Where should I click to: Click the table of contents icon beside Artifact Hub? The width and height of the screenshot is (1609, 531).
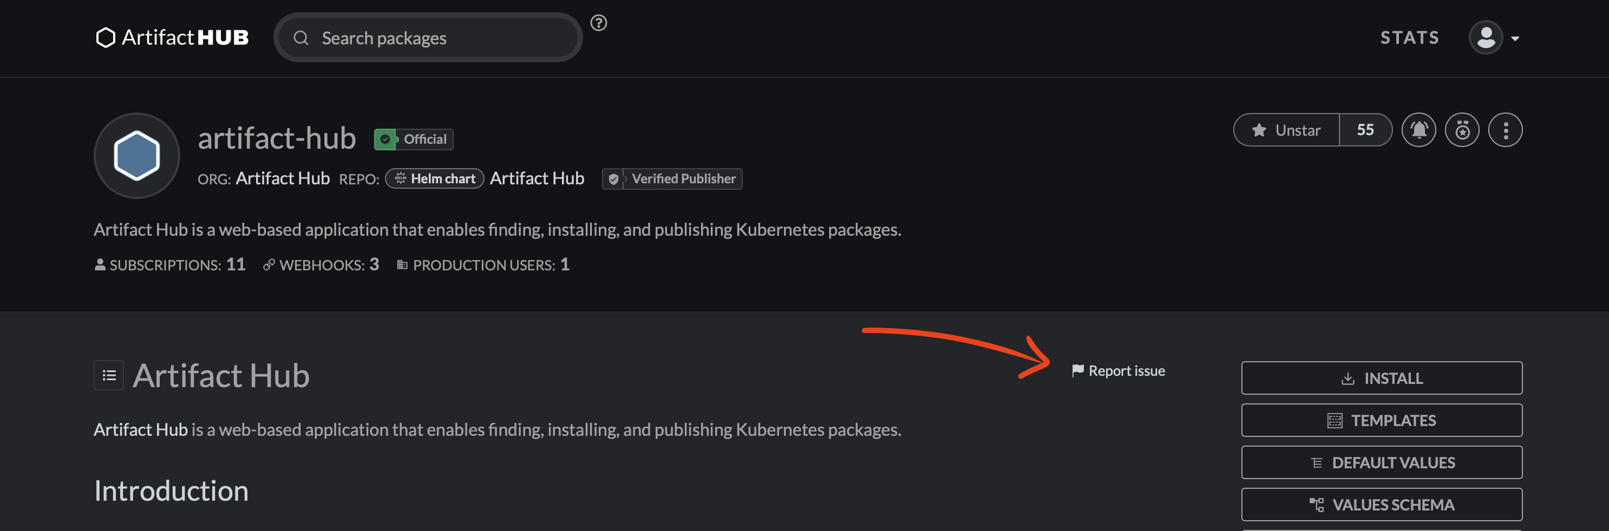[109, 375]
